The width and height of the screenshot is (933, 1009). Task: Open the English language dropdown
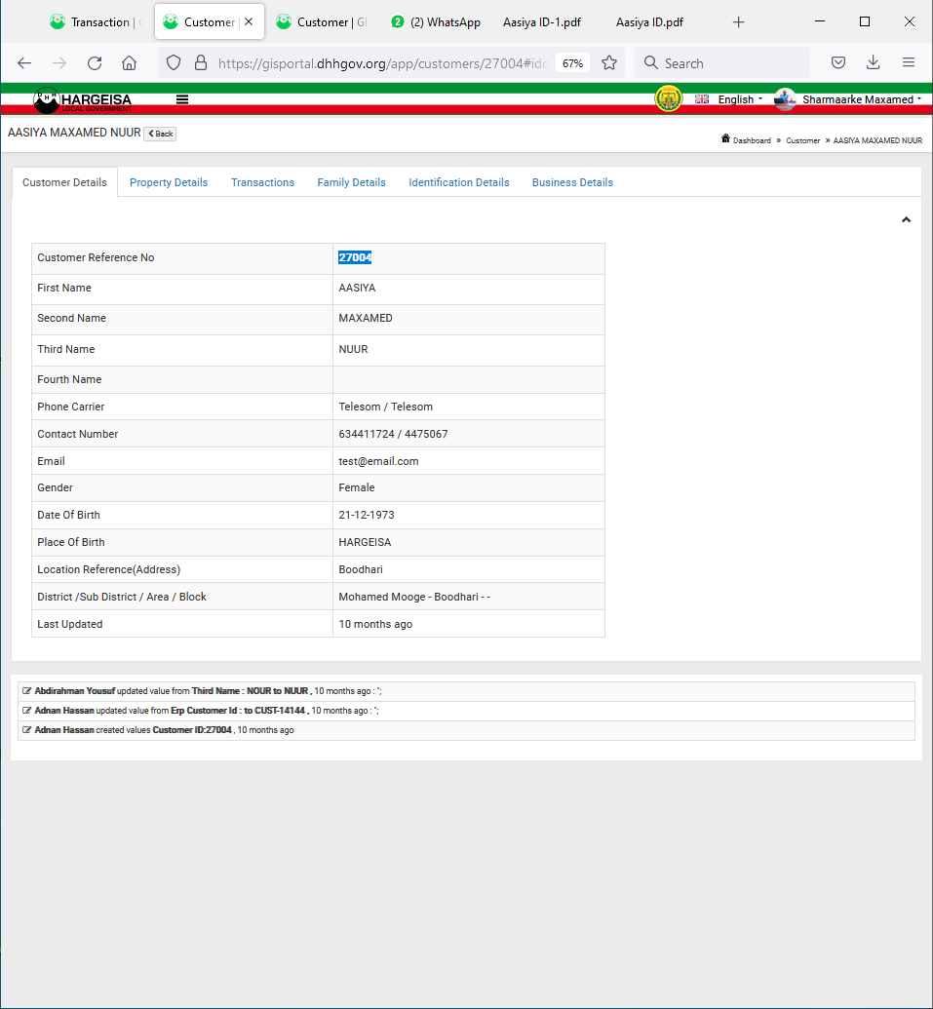740,99
